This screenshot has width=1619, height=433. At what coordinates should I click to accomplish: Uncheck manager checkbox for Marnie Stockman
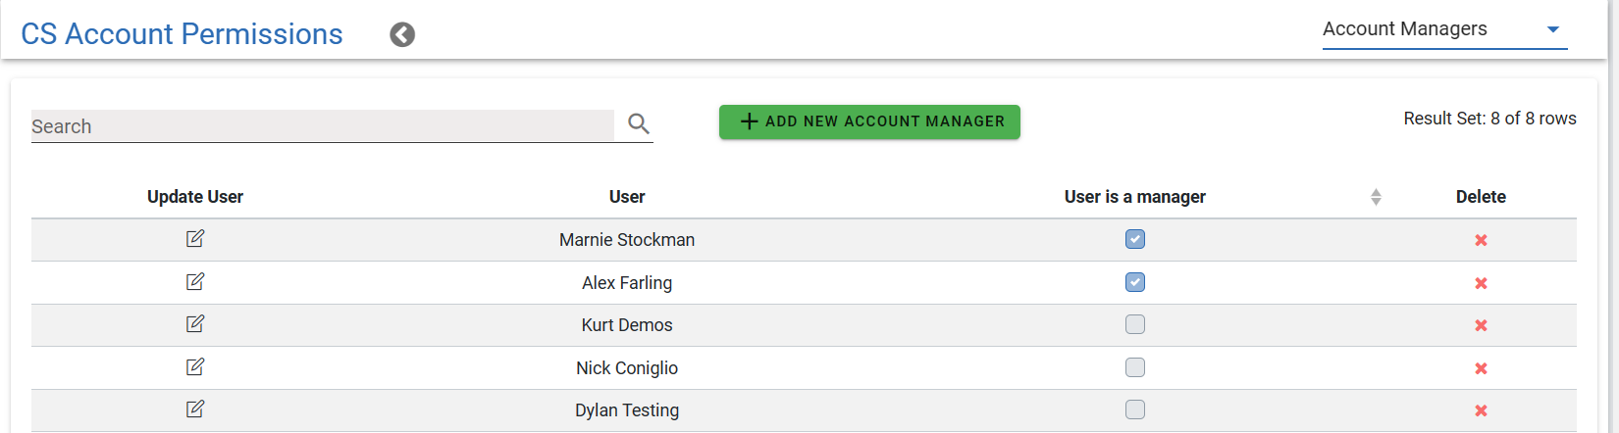click(x=1135, y=239)
